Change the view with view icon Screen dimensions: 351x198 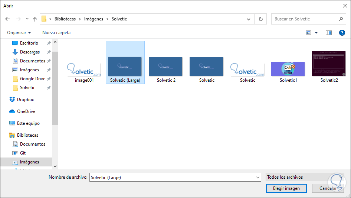308,33
